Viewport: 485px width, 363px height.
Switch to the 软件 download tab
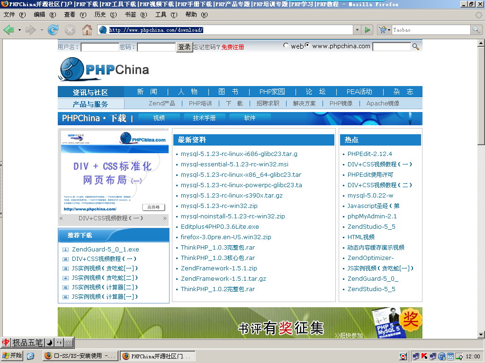(x=250, y=118)
